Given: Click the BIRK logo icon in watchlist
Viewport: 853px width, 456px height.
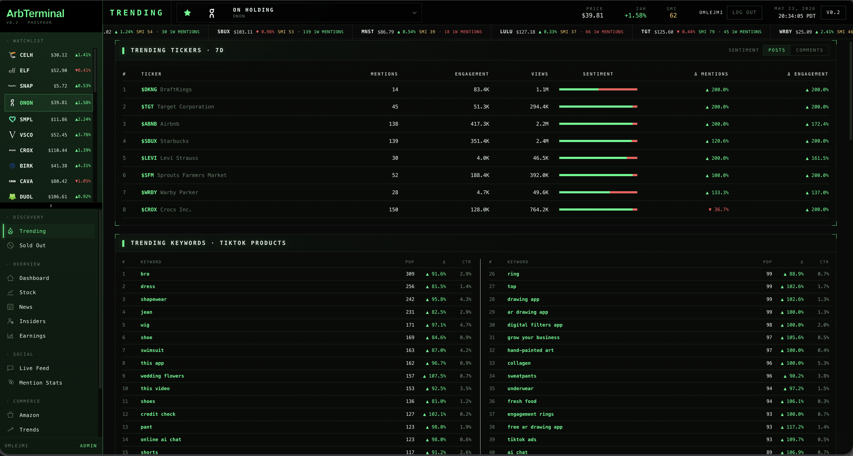Looking at the screenshot, I should [12, 166].
